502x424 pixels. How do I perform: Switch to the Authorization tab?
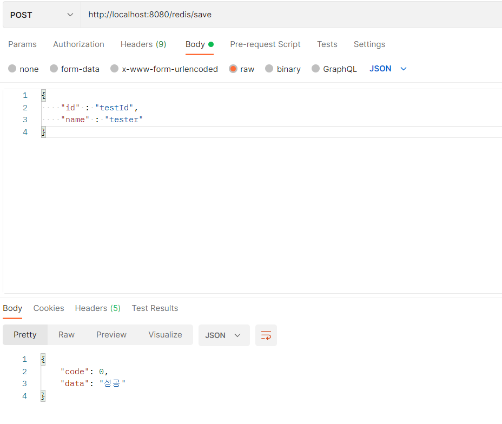point(78,44)
